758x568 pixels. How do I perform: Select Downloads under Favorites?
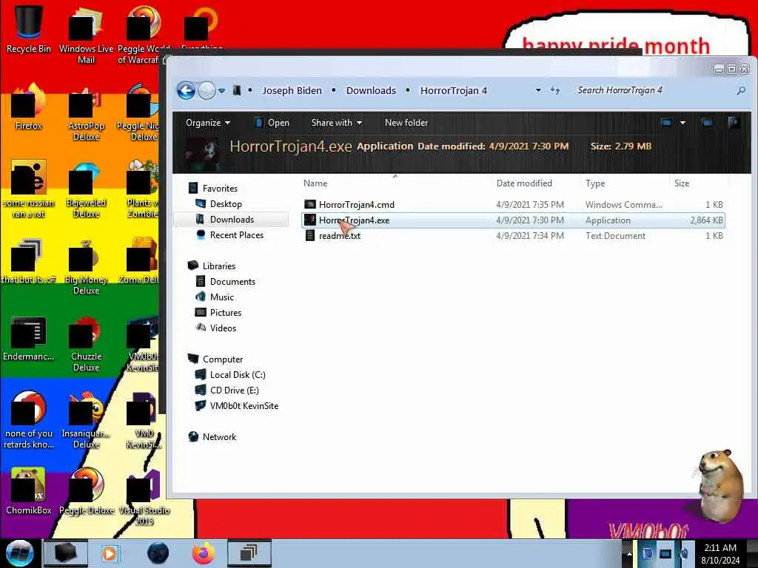(231, 219)
